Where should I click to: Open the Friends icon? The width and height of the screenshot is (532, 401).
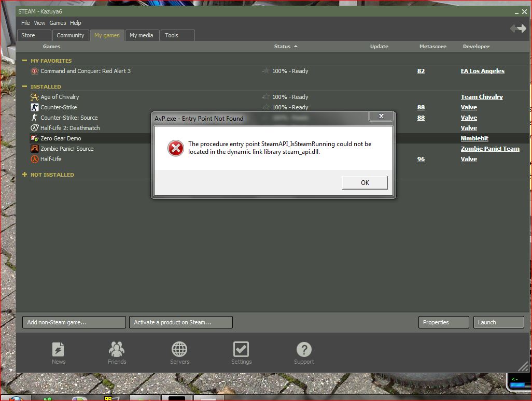pos(117,349)
